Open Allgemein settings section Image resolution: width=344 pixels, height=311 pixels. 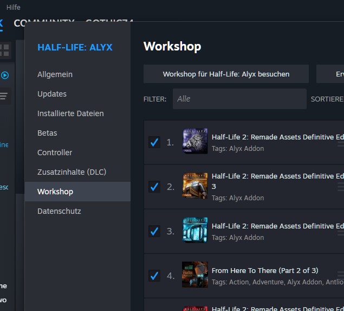[x=55, y=74]
